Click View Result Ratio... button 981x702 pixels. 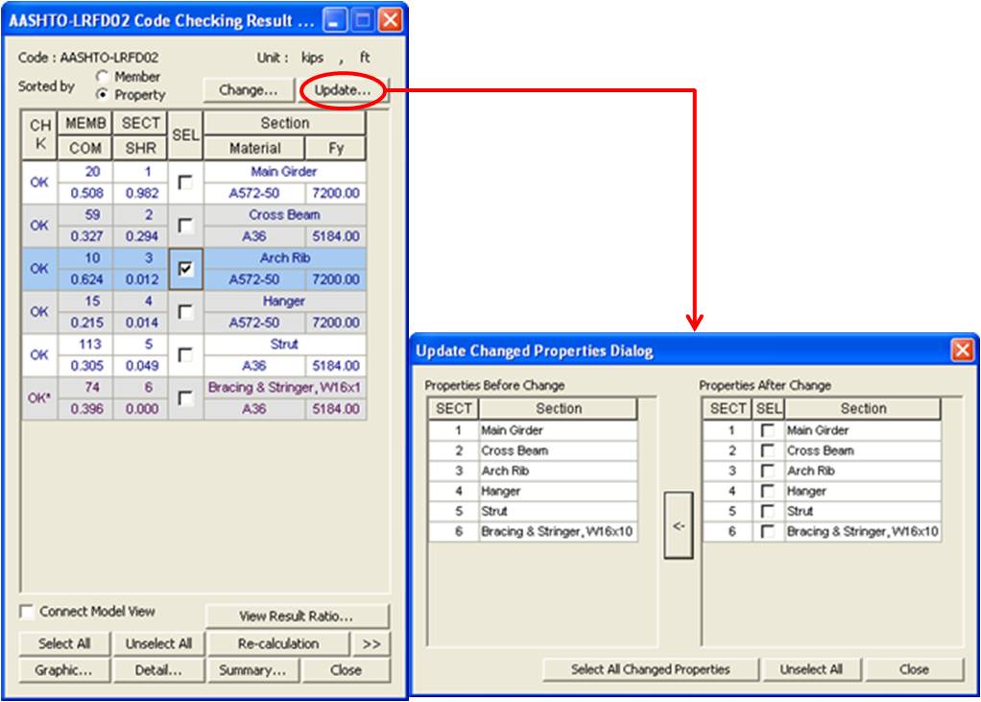pos(297,617)
